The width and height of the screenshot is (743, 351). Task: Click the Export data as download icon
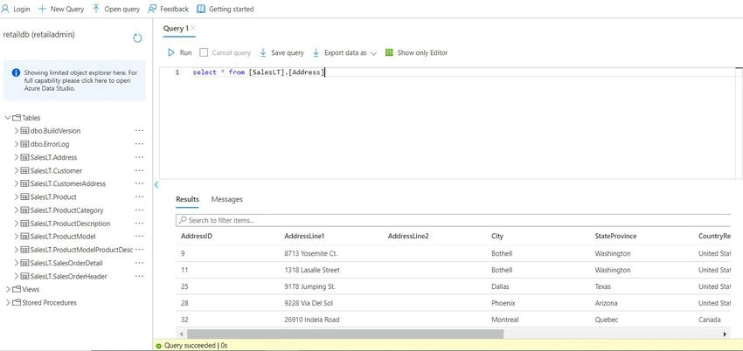coord(316,52)
